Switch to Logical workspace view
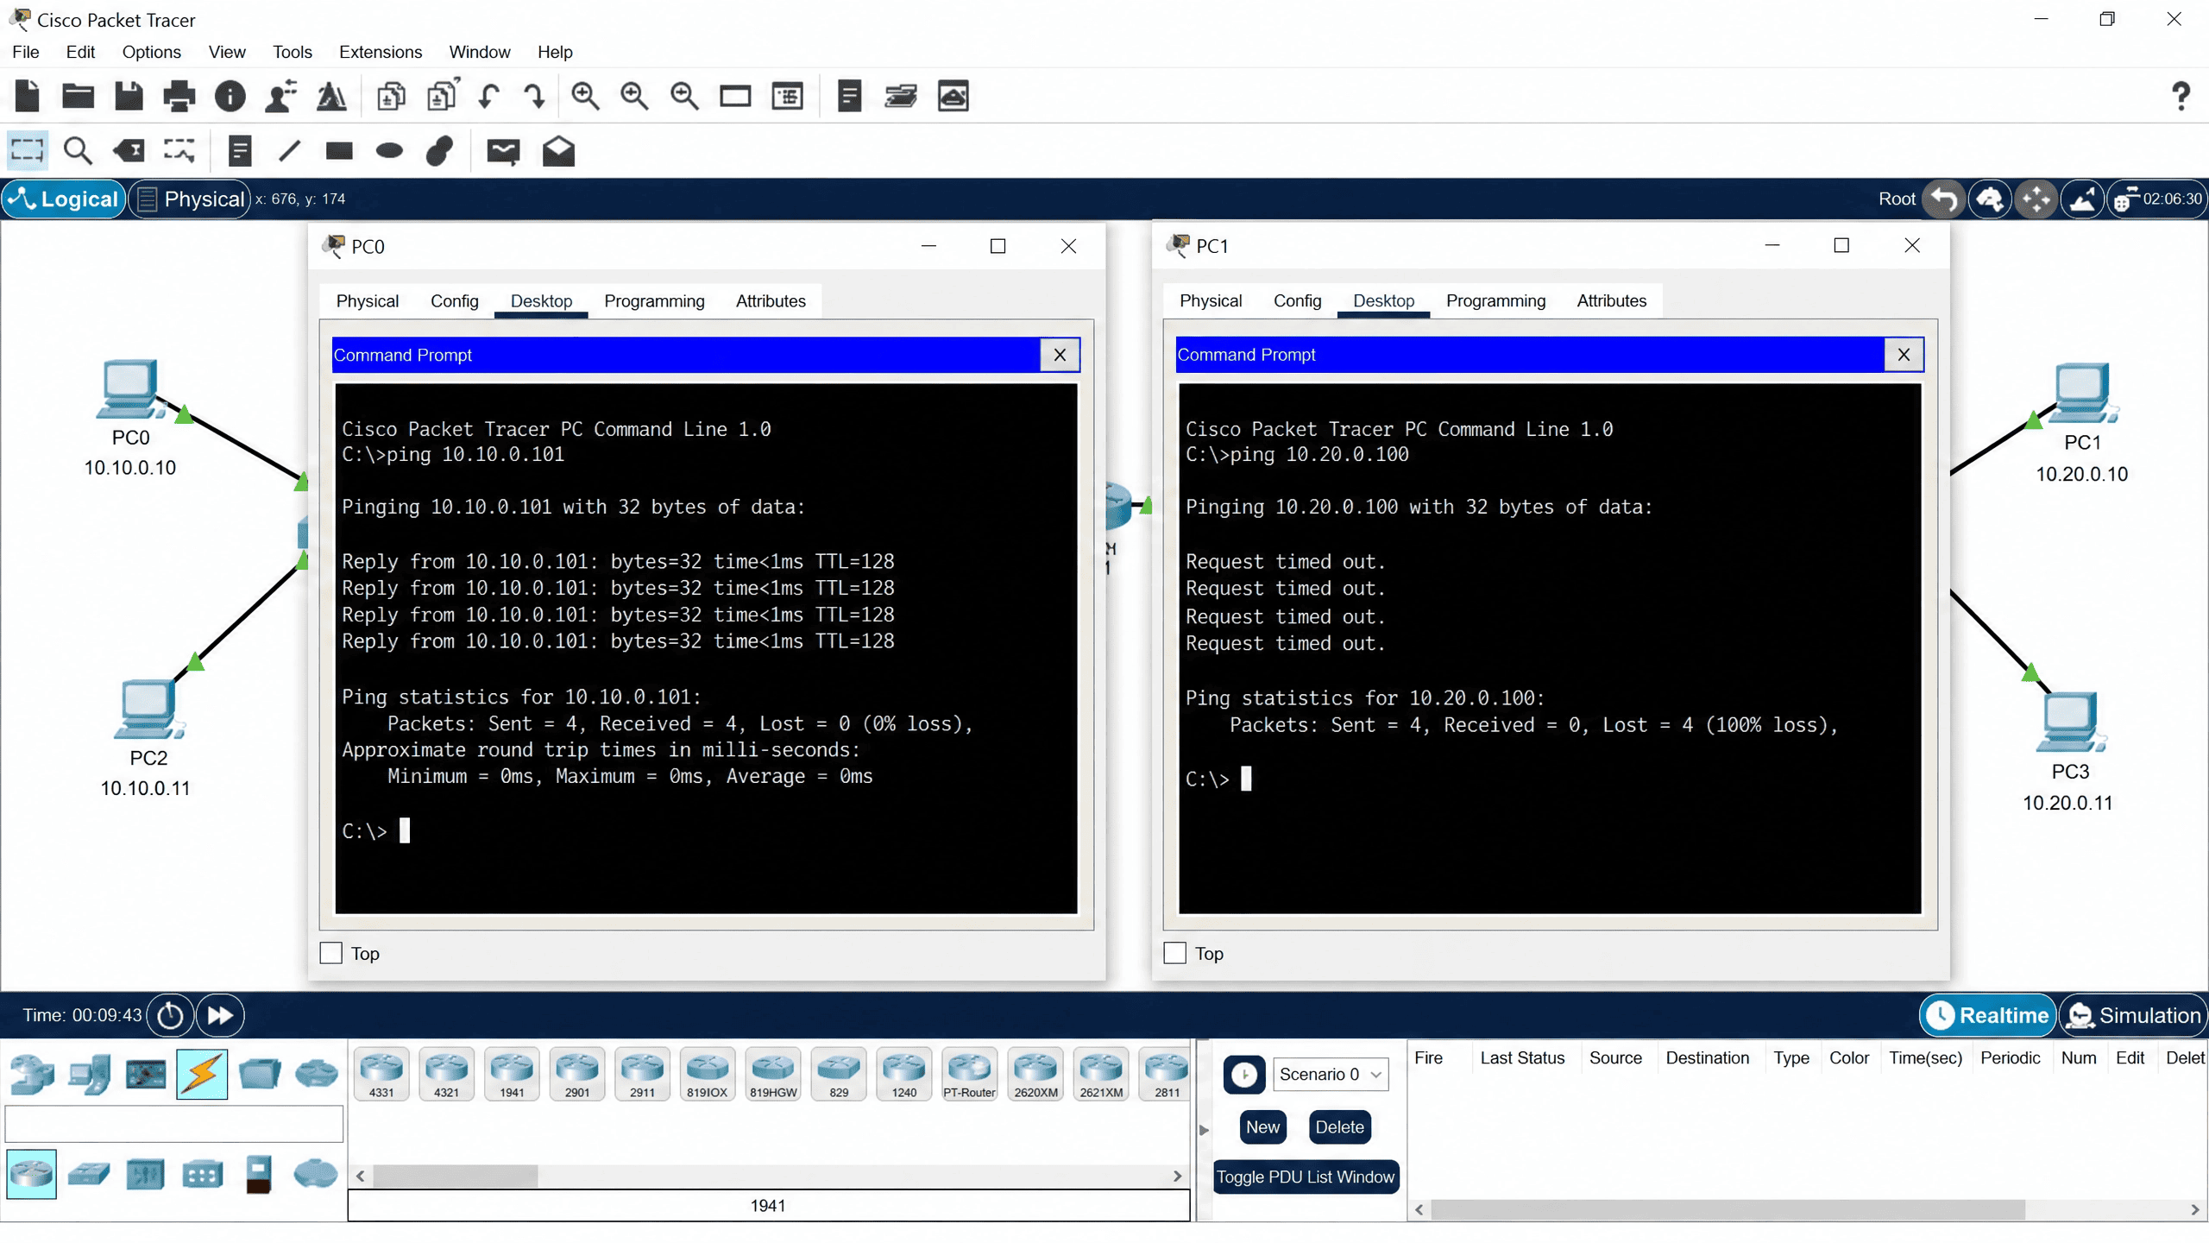This screenshot has height=1243, width=2209. (x=64, y=199)
